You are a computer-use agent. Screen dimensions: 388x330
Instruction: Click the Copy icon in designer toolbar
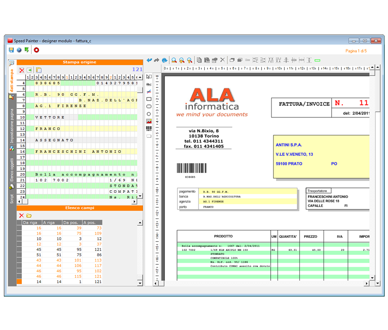tap(199, 60)
